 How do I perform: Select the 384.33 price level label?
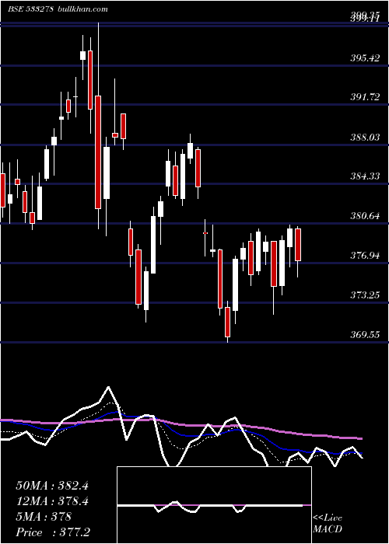365,176
